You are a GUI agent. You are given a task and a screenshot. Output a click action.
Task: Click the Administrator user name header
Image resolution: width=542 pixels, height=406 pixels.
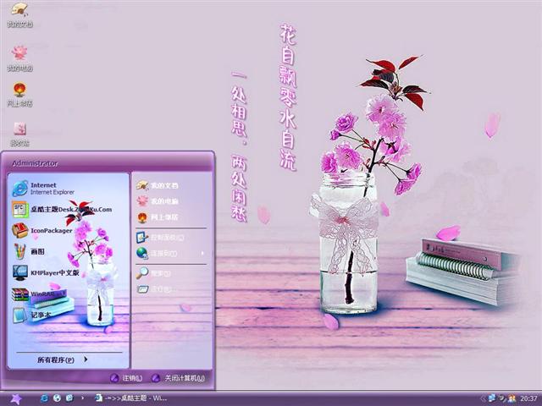pos(35,163)
